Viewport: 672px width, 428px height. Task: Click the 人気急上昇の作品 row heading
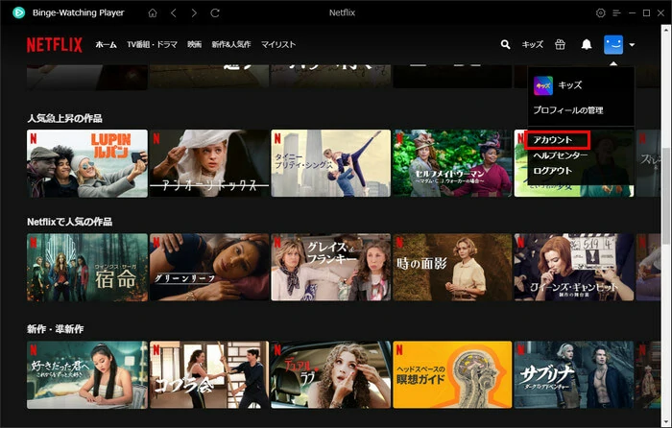click(64, 118)
